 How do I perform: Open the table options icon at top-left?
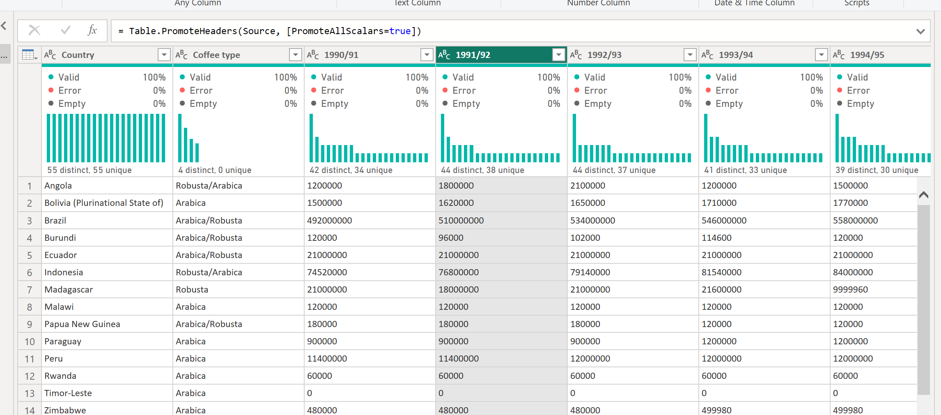(x=29, y=55)
